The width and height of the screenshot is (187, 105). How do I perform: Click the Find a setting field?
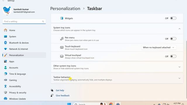click(x=24, y=21)
